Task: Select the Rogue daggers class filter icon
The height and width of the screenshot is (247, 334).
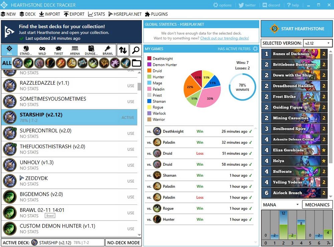Action: tap(93, 63)
